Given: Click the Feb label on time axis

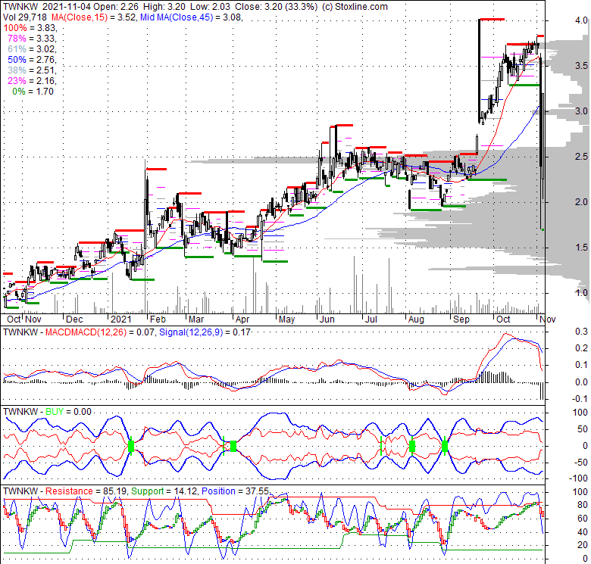Looking at the screenshot, I should [x=158, y=319].
